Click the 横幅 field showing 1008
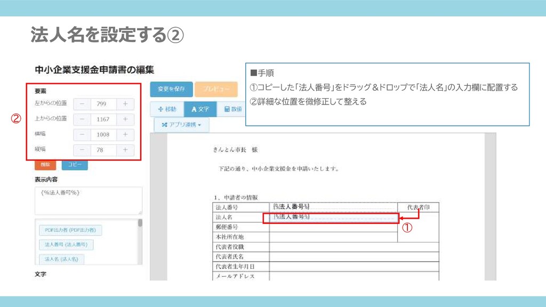The image size is (546, 307). tap(104, 134)
